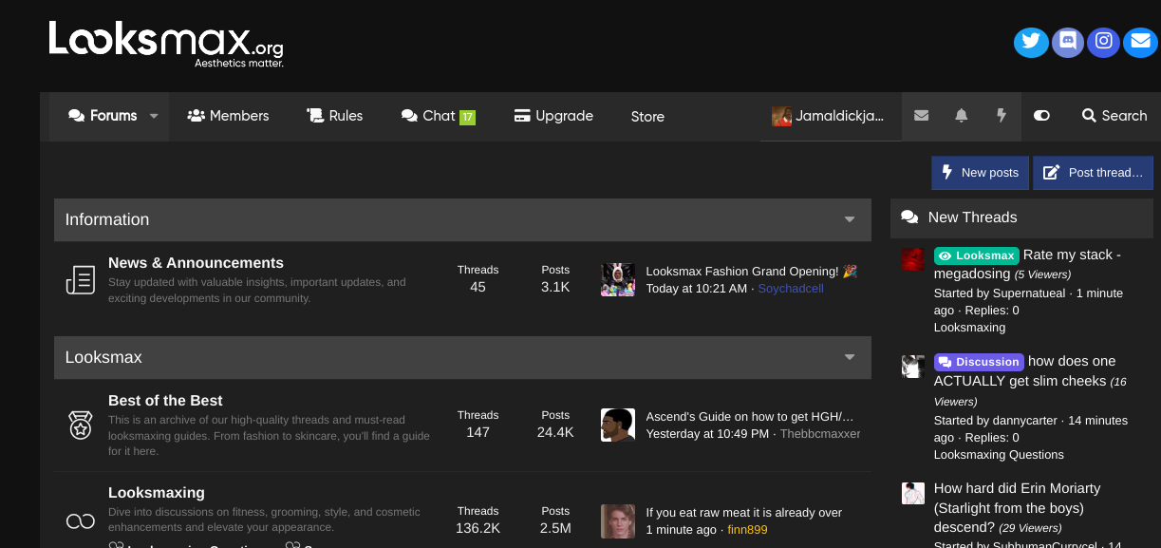Open 'If you eat raw meat' thread
This screenshot has width=1161, height=548.
tap(744, 513)
